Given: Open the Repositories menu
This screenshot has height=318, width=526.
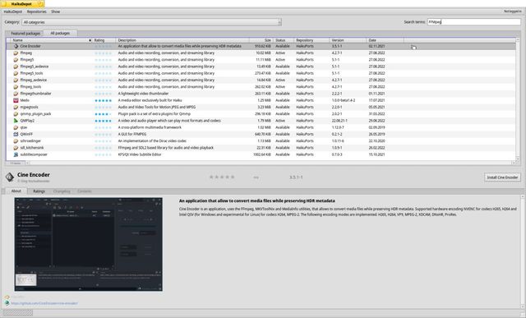Looking at the screenshot, I should click(x=36, y=12).
